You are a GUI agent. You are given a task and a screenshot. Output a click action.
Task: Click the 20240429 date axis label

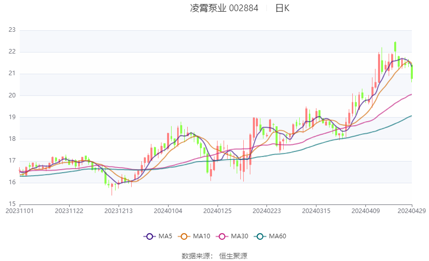point(412,211)
